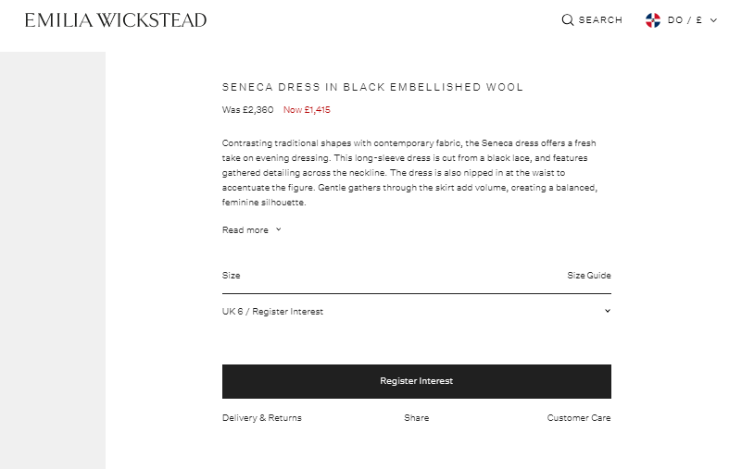Click the country flag icon
The height and width of the screenshot is (469, 729).
coord(653,20)
